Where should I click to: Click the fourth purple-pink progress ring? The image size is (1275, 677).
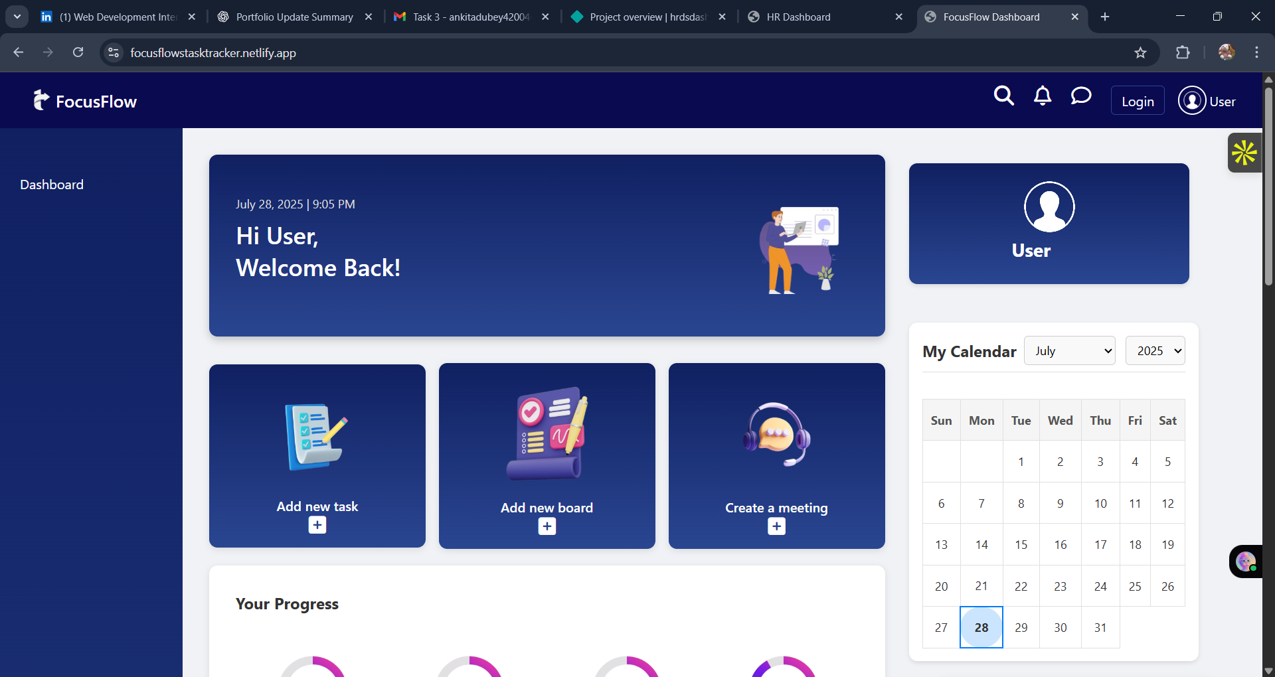pos(784,666)
